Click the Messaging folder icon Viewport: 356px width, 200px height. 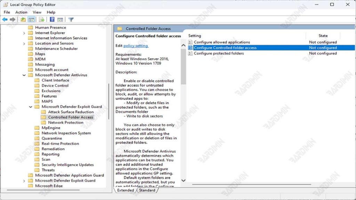point(31,64)
